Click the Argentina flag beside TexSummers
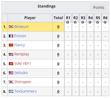111x98 pixels. coord(11,91)
